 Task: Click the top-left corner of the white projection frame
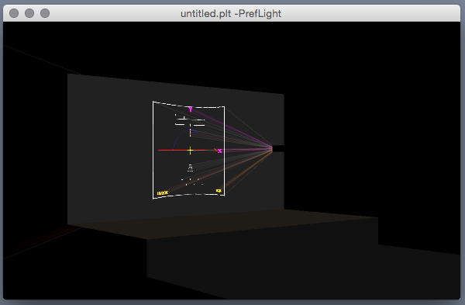click(x=153, y=102)
